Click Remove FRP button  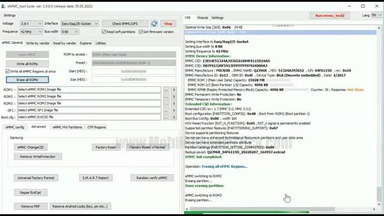pyautogui.click(x=31, y=206)
